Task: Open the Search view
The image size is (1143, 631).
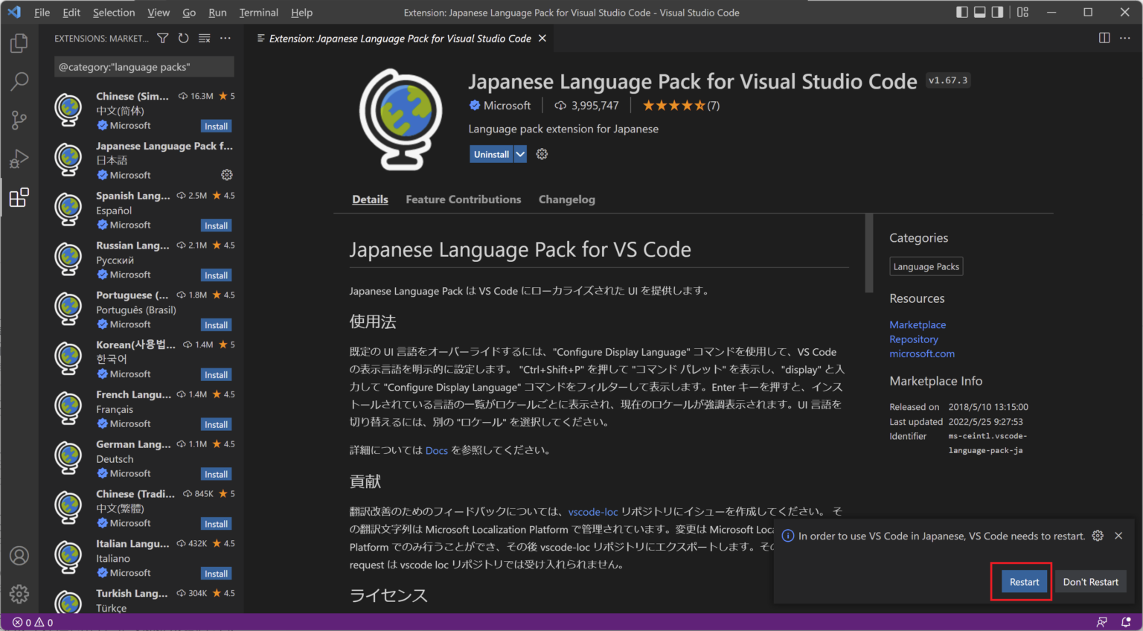Action: (19, 81)
